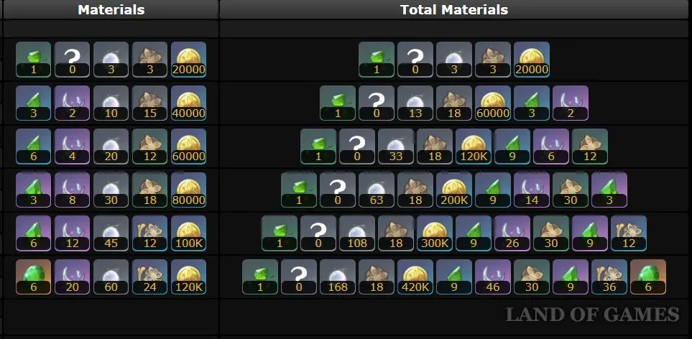692x339 pixels.
Task: Select the mask icon labeled 12 in third Total Materials row
Action: (590, 147)
